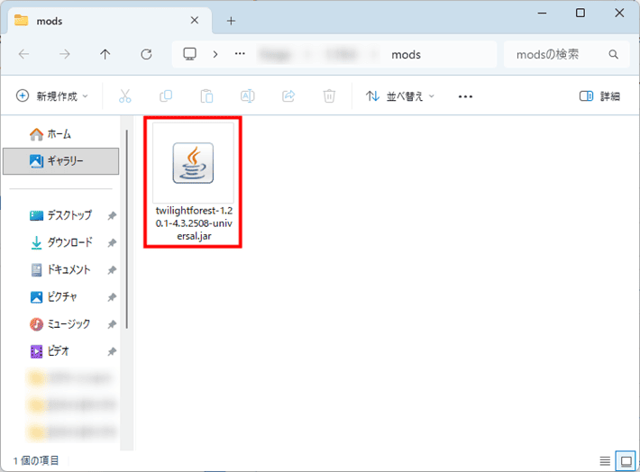
Task: Select the mods tab
Action: click(x=109, y=21)
